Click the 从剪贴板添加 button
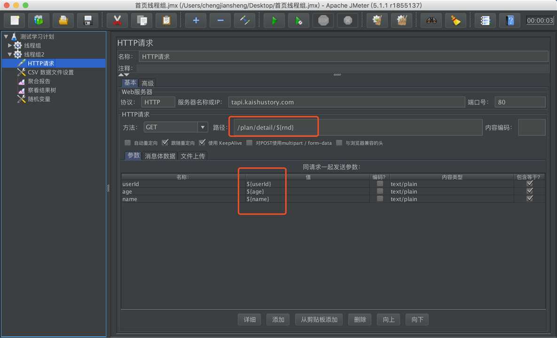 pyautogui.click(x=319, y=320)
